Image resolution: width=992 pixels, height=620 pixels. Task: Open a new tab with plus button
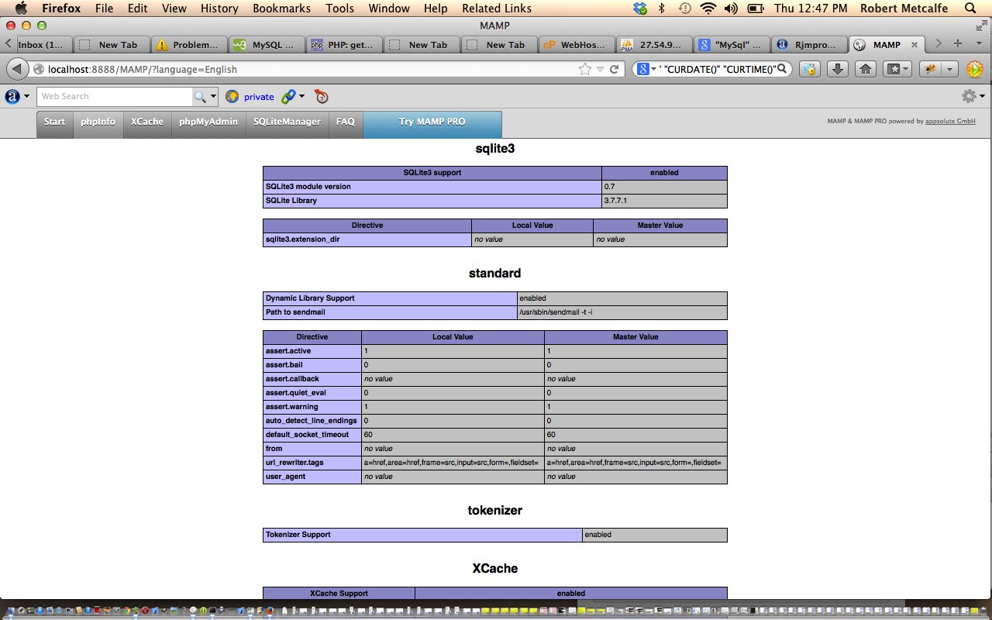(x=958, y=44)
